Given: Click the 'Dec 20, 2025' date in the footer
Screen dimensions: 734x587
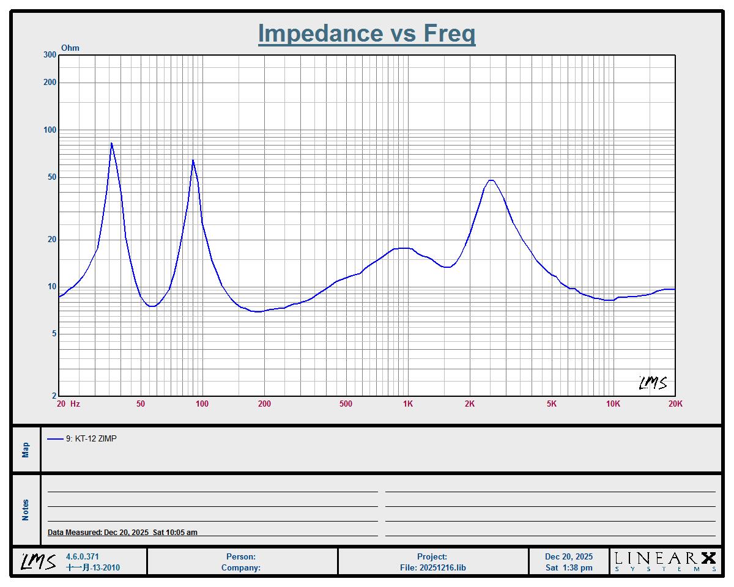Looking at the screenshot, I should point(569,556).
